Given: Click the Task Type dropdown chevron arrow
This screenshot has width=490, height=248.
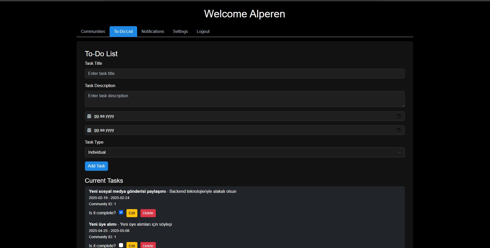Looking at the screenshot, I should pyautogui.click(x=399, y=152).
